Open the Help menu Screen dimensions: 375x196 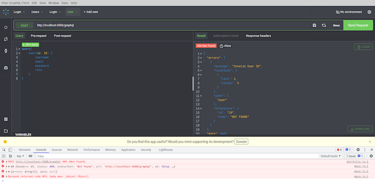(73, 3)
